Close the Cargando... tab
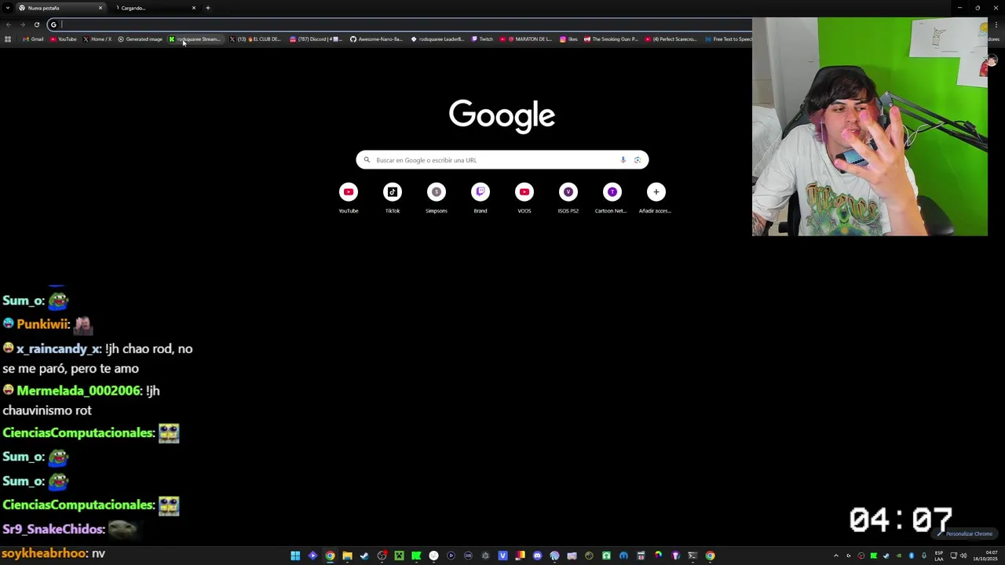1005x565 pixels. point(194,8)
